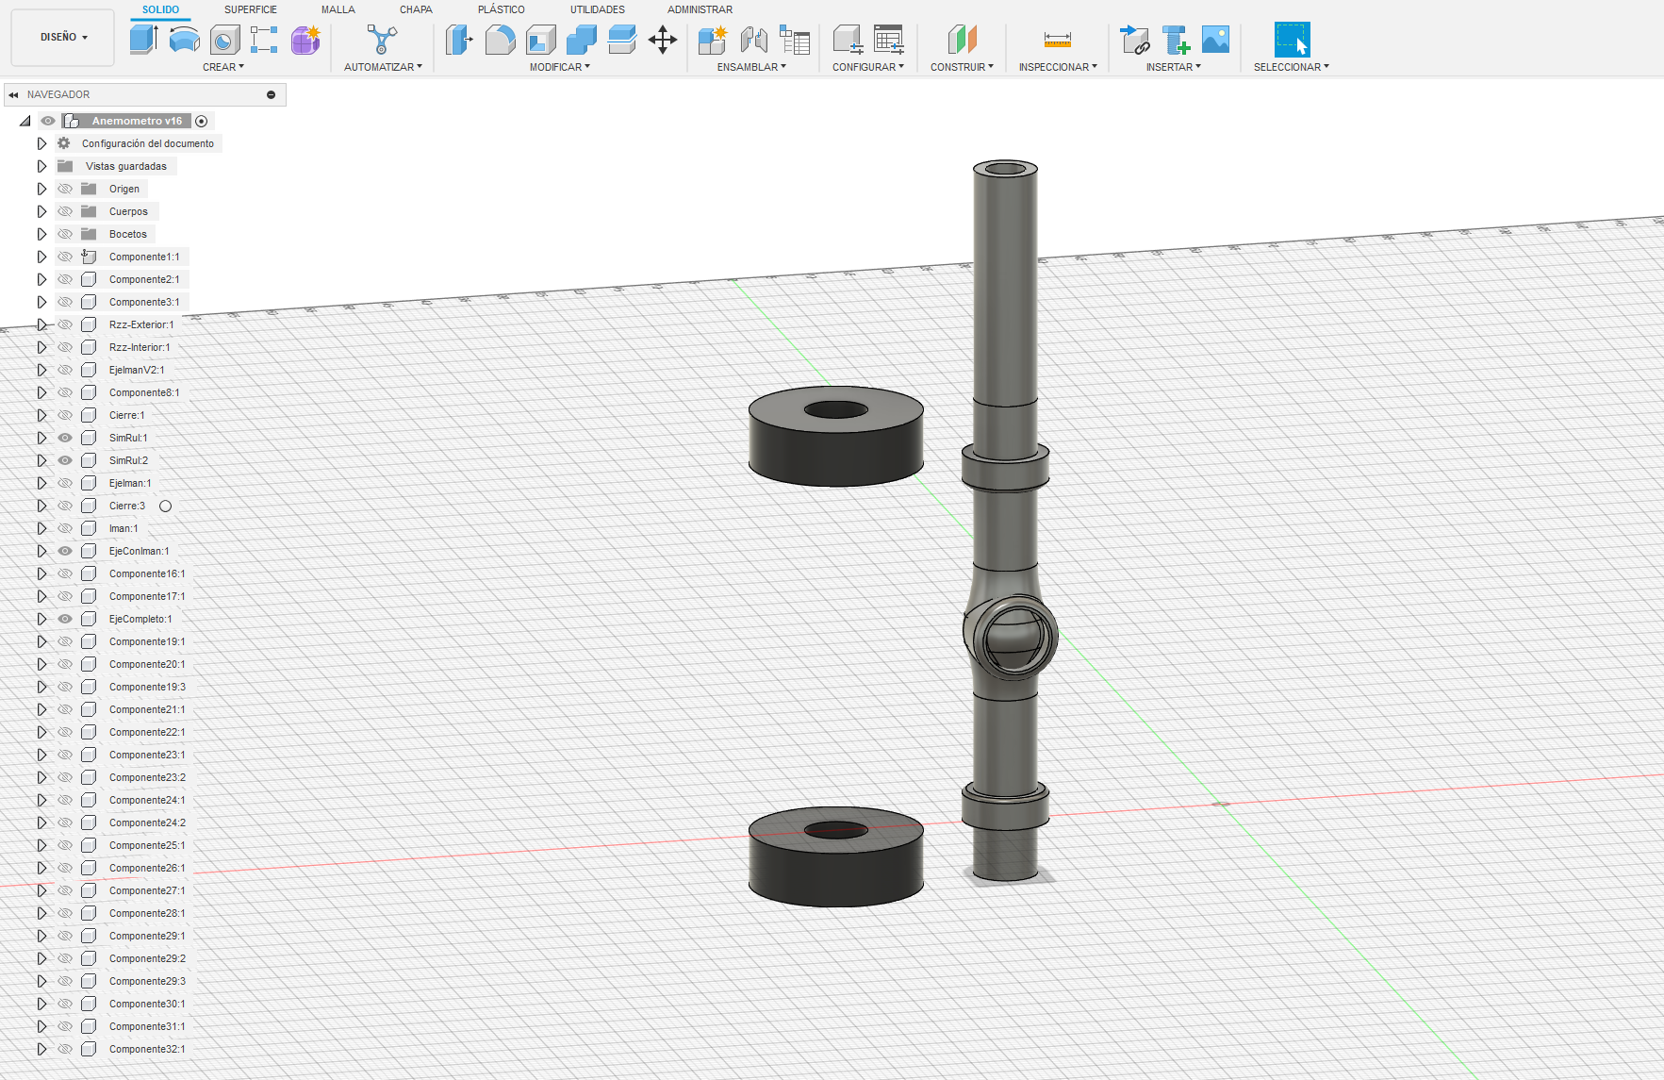This screenshot has height=1080, width=1664.
Task: Select the Hole tool icon
Action: tap(224, 40)
